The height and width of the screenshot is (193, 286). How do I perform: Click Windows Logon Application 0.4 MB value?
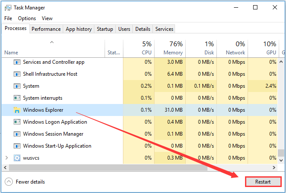pyautogui.click(x=175, y=122)
